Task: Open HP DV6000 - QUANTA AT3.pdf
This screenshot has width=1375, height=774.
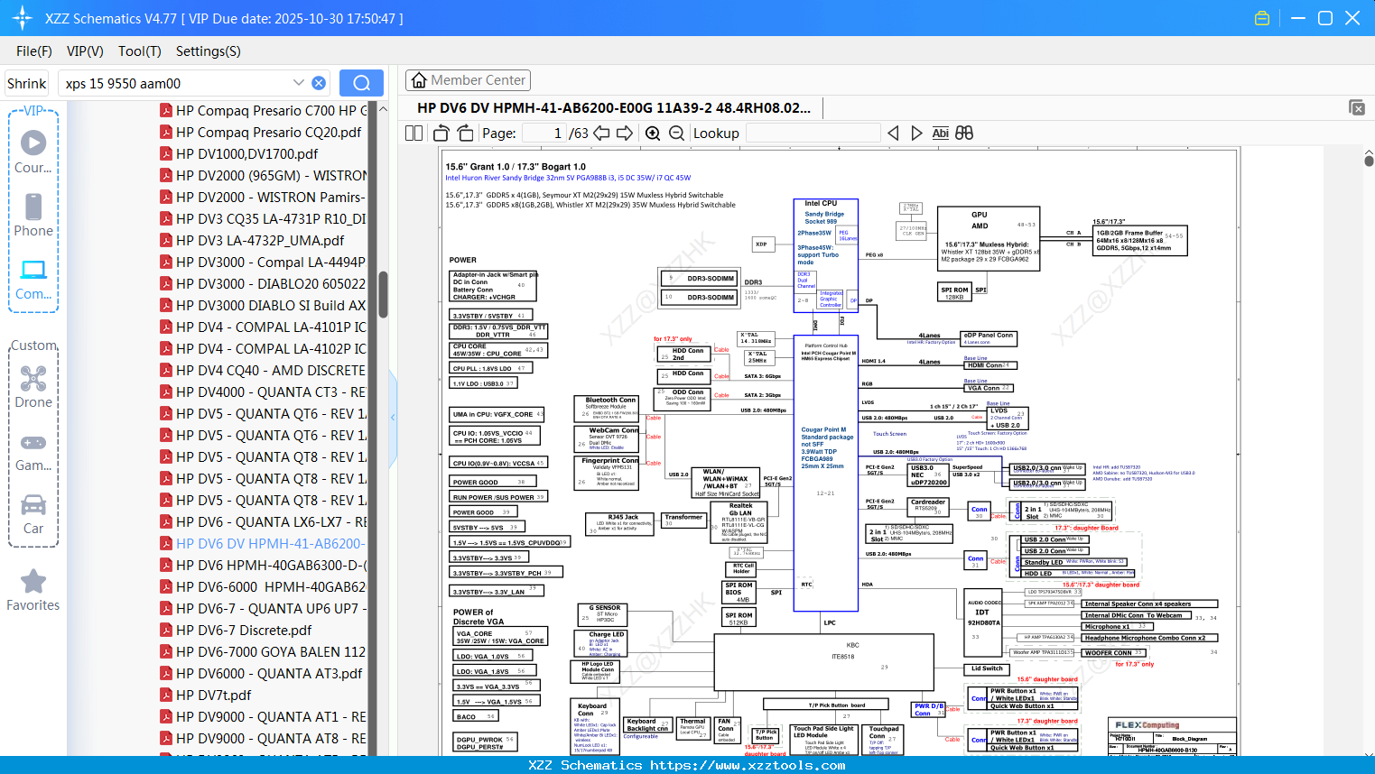Action: [x=263, y=673]
